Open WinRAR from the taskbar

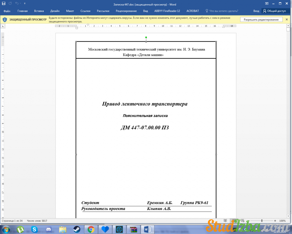click(x=133, y=229)
